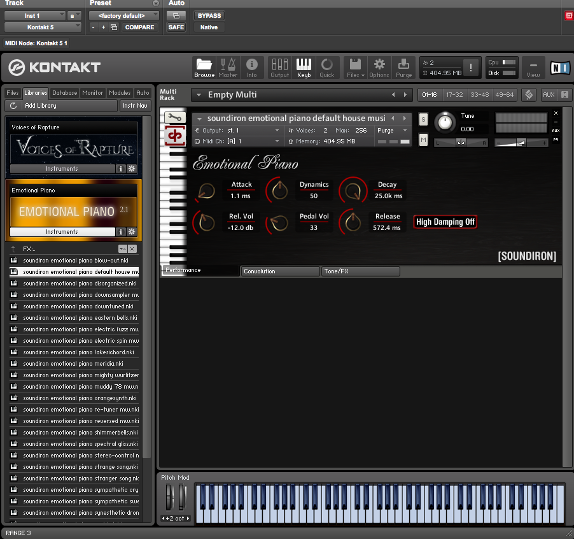Click the Pitch wheel
Image resolution: width=574 pixels, height=539 pixels.
(x=169, y=497)
